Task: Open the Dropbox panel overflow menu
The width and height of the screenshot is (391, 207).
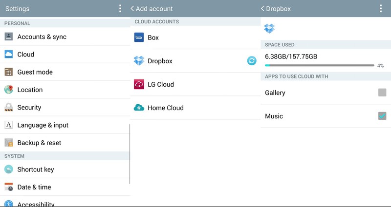Action: point(381,9)
